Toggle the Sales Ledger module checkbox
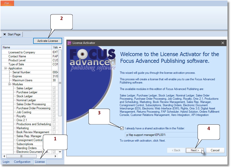 (x=54, y=88)
